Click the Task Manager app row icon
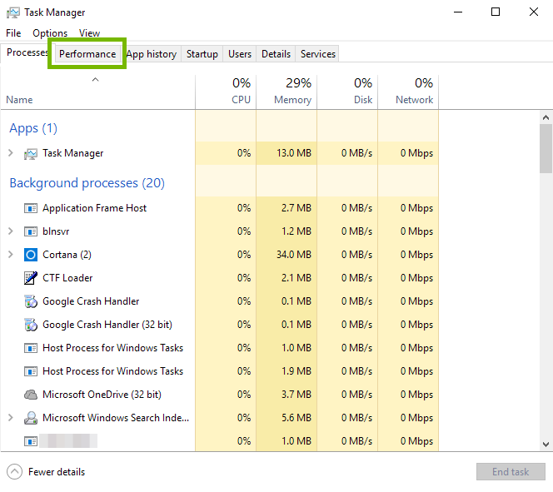The image size is (553, 492). [31, 154]
